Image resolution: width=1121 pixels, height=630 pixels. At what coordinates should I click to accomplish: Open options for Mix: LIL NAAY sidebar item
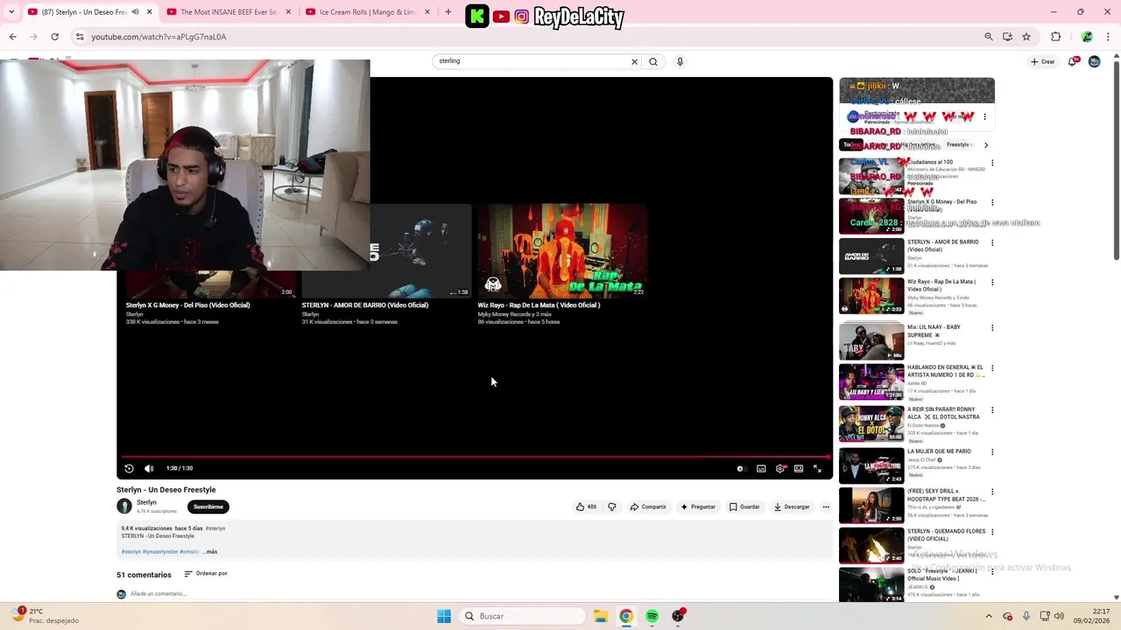(x=992, y=328)
